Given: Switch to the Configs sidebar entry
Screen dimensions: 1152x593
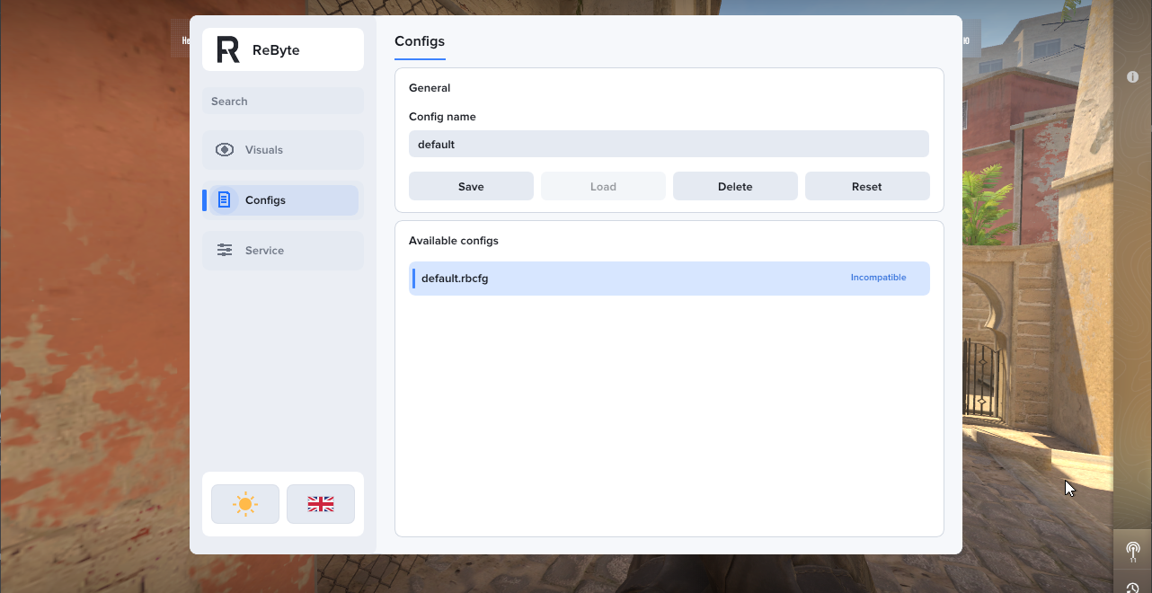Looking at the screenshot, I should point(283,200).
